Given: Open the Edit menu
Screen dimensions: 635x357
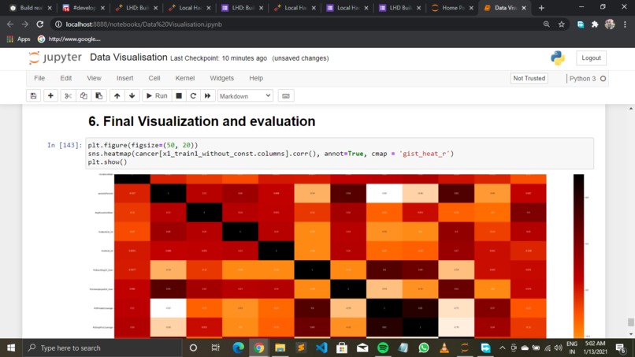Looking at the screenshot, I should (x=66, y=78).
